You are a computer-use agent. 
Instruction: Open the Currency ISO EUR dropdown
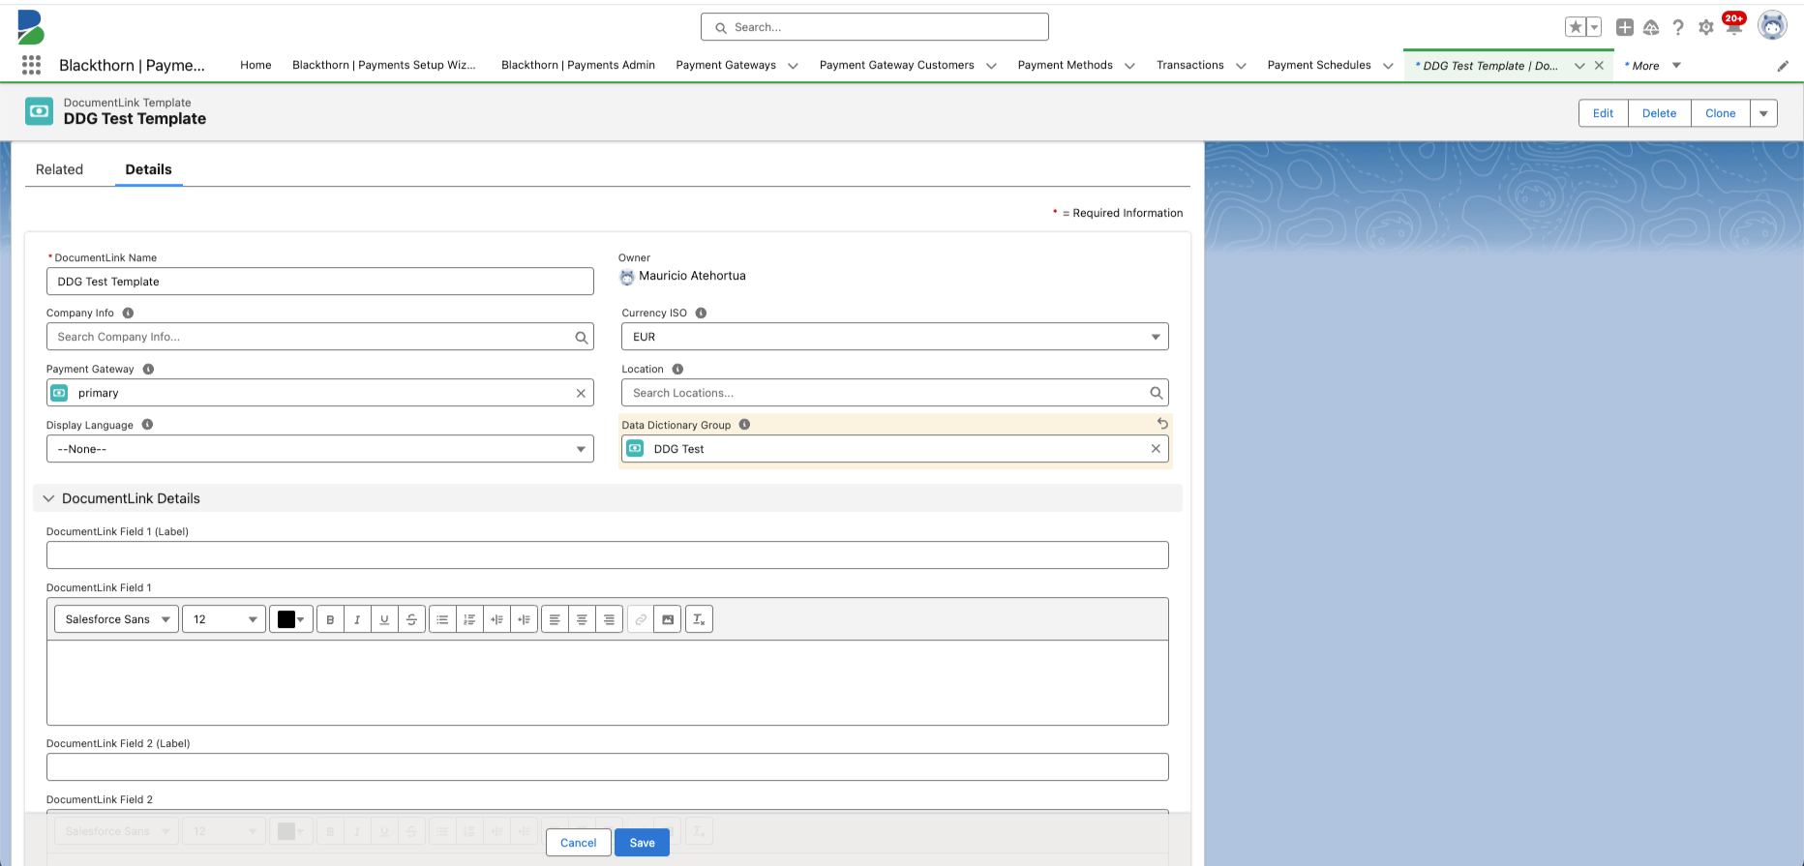[895, 337]
